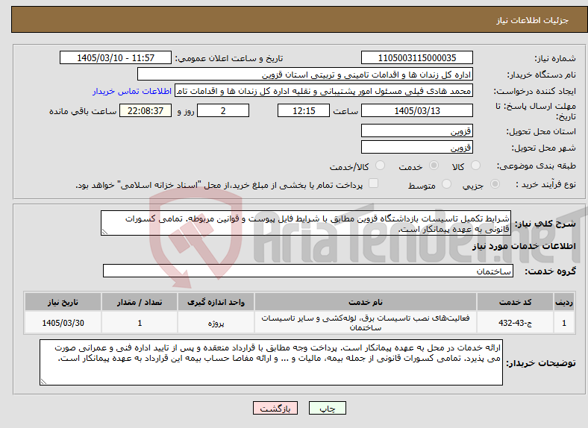Click the تاریخ نیاز column header

tap(63, 302)
